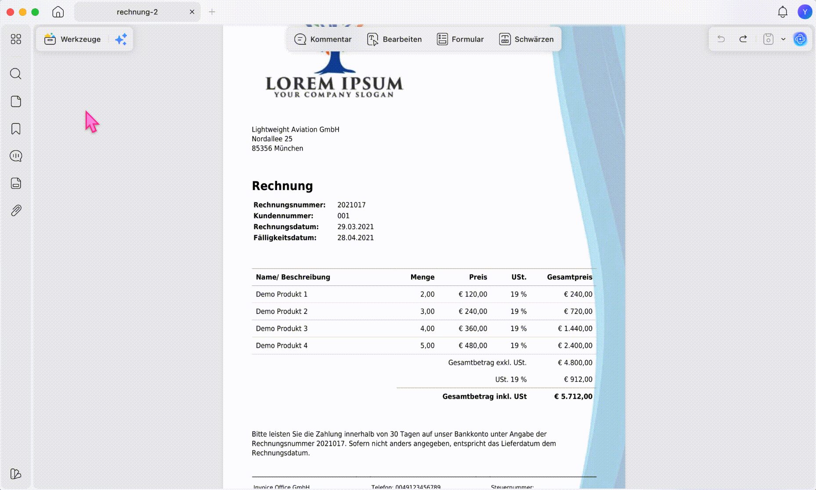Open notifications bell
The height and width of the screenshot is (490, 816).
coord(783,12)
